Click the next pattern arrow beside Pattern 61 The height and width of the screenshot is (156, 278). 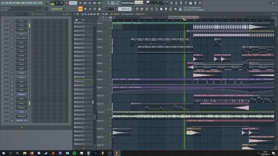(133, 9)
